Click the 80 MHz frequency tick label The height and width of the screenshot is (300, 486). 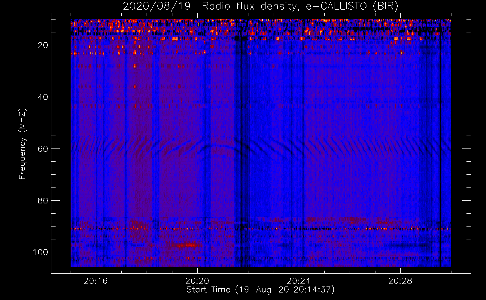[43, 200]
